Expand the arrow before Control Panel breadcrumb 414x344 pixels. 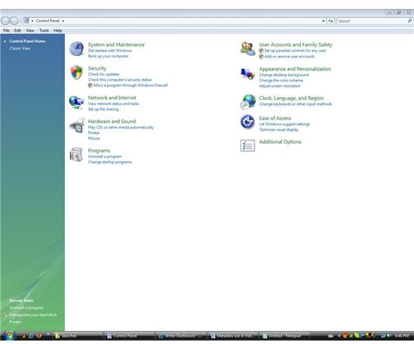coord(32,21)
